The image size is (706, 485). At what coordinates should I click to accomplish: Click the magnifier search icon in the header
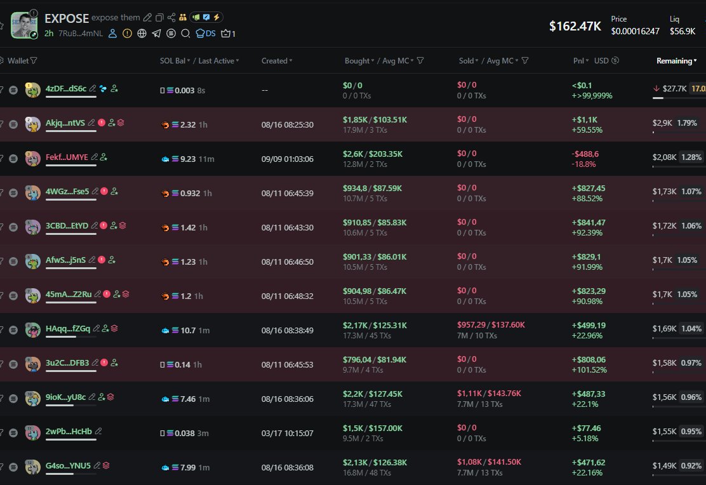(185, 33)
